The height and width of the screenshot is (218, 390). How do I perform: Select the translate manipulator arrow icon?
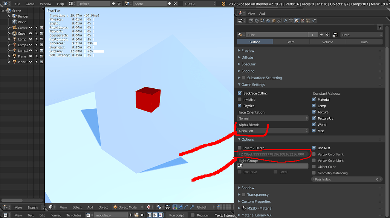(x=180, y=207)
